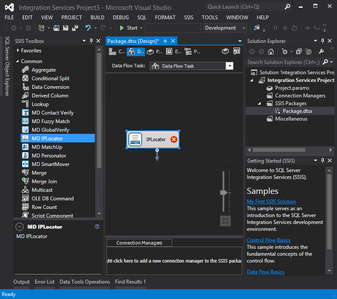The image size is (337, 299).
Task: Click the designer zoom slider handle
Action: [x=224, y=193]
